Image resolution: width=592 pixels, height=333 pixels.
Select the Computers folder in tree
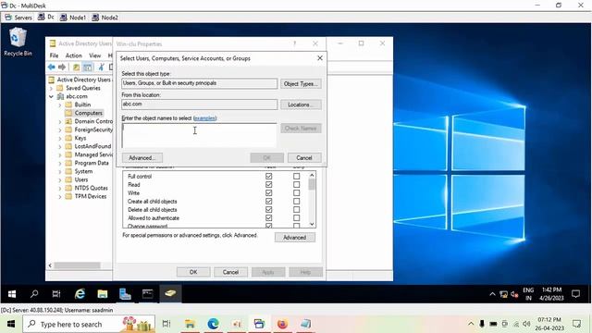coord(88,113)
